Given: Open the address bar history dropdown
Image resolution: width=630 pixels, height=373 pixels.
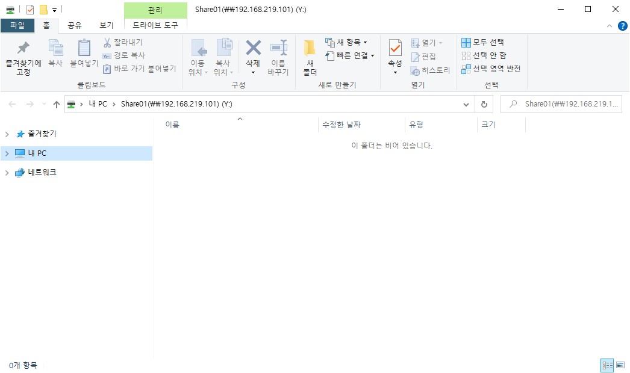Looking at the screenshot, I should tap(466, 105).
